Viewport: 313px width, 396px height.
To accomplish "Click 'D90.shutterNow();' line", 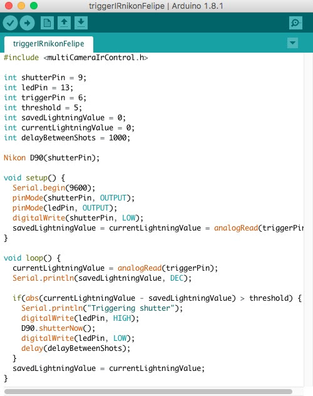I will pyautogui.click(x=58, y=328).
